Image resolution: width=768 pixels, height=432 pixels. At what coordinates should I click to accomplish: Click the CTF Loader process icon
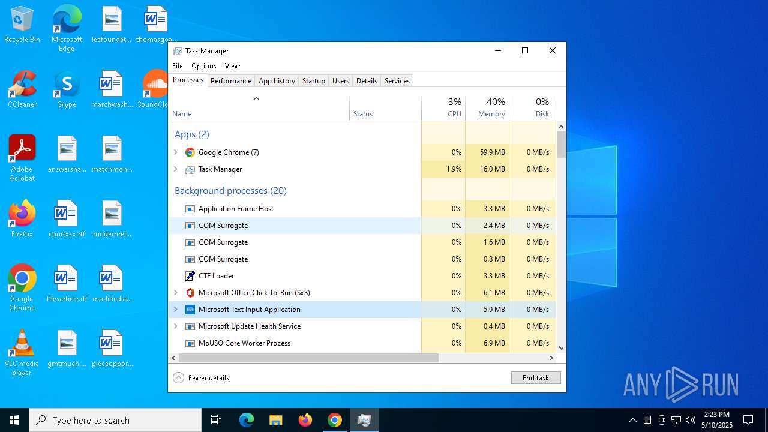click(x=190, y=276)
